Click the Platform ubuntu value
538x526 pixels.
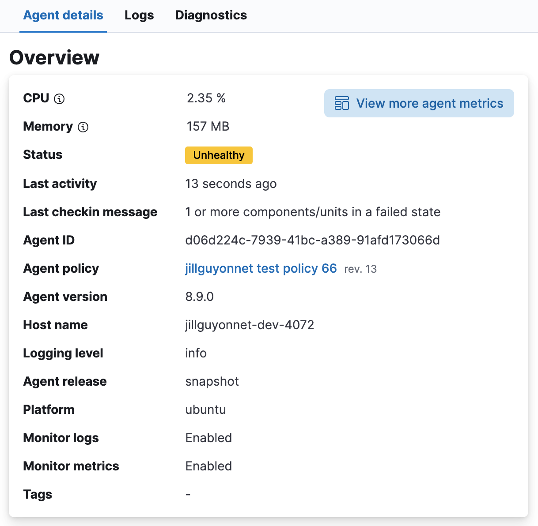tap(205, 410)
